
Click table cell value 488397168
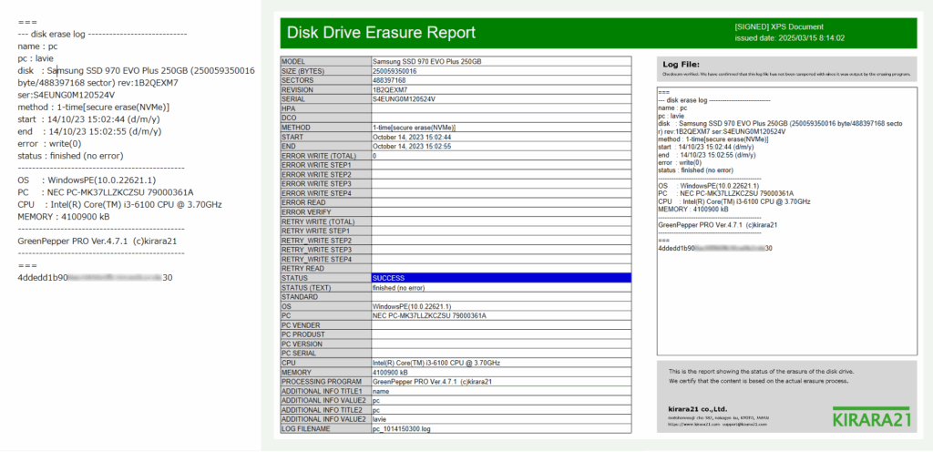(x=389, y=80)
